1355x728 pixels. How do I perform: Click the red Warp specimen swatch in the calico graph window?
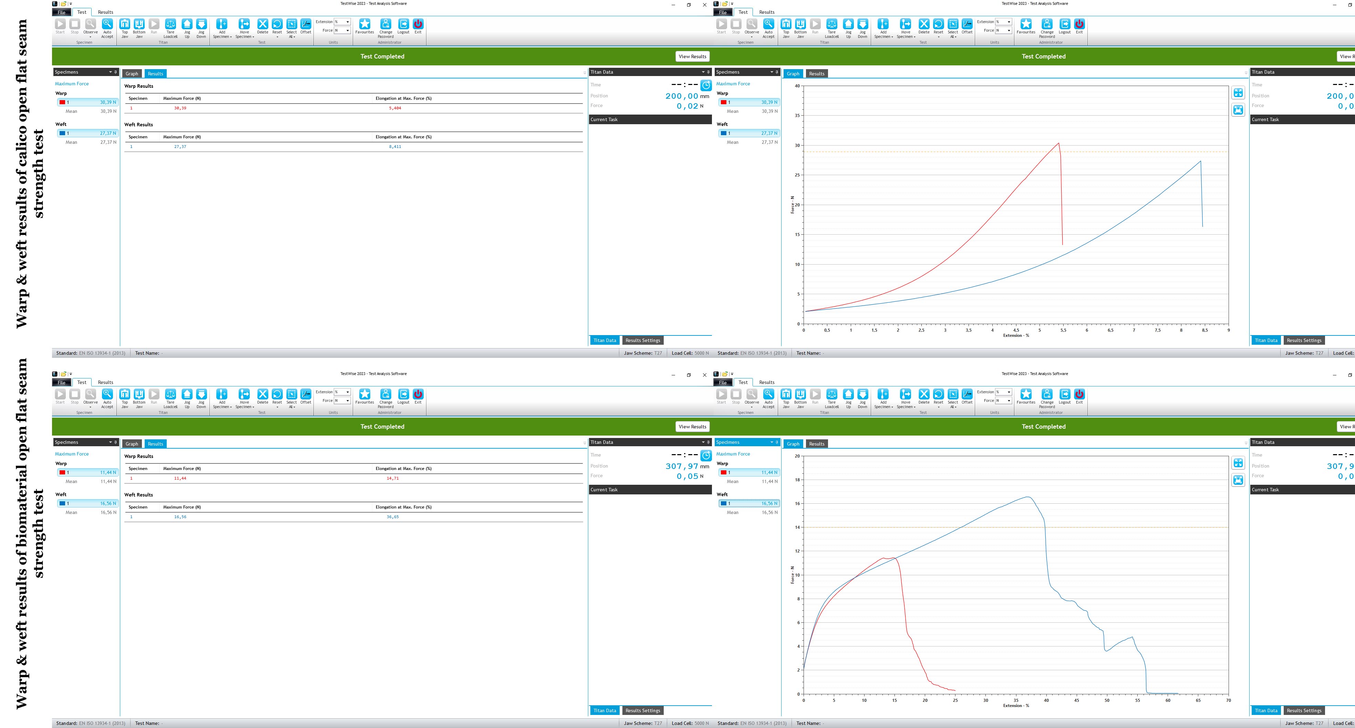click(x=723, y=103)
